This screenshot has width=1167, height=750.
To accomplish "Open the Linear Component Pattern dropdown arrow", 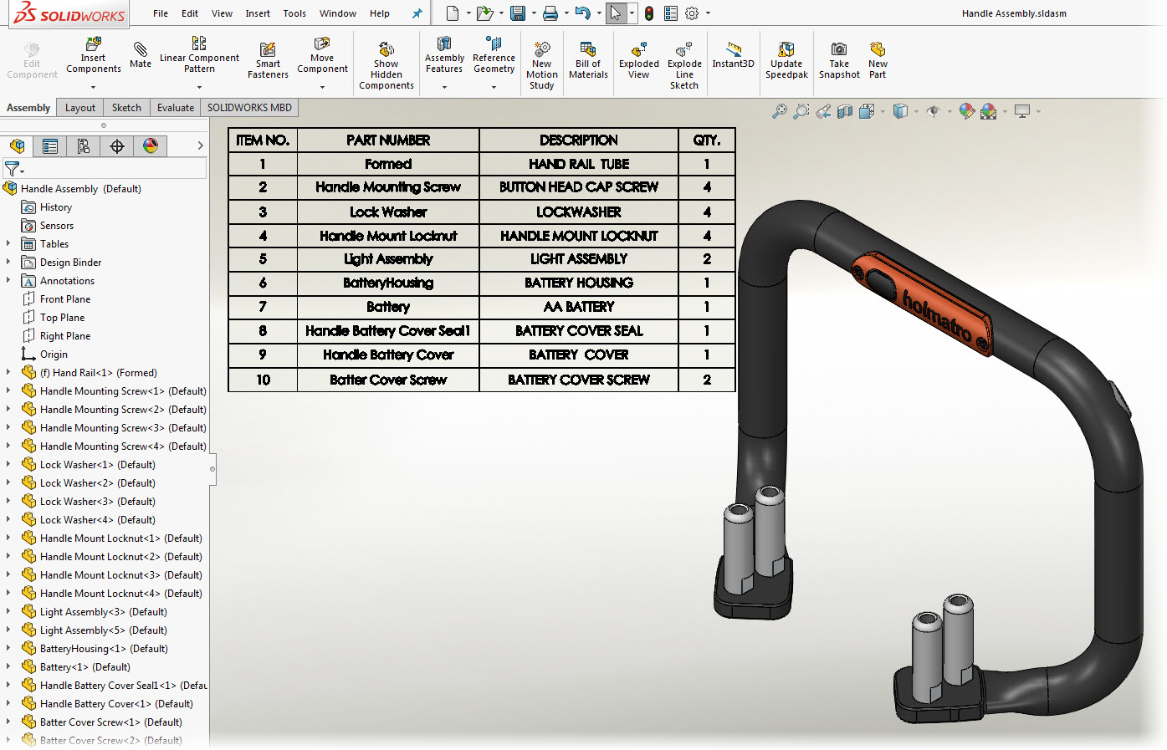I will 199,87.
